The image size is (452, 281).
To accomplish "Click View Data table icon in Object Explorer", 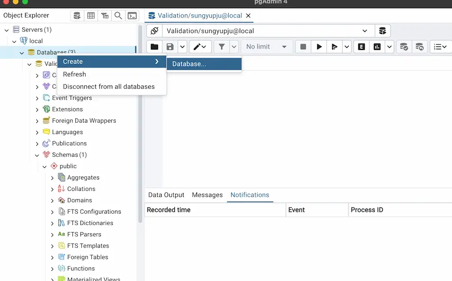I will point(91,16).
